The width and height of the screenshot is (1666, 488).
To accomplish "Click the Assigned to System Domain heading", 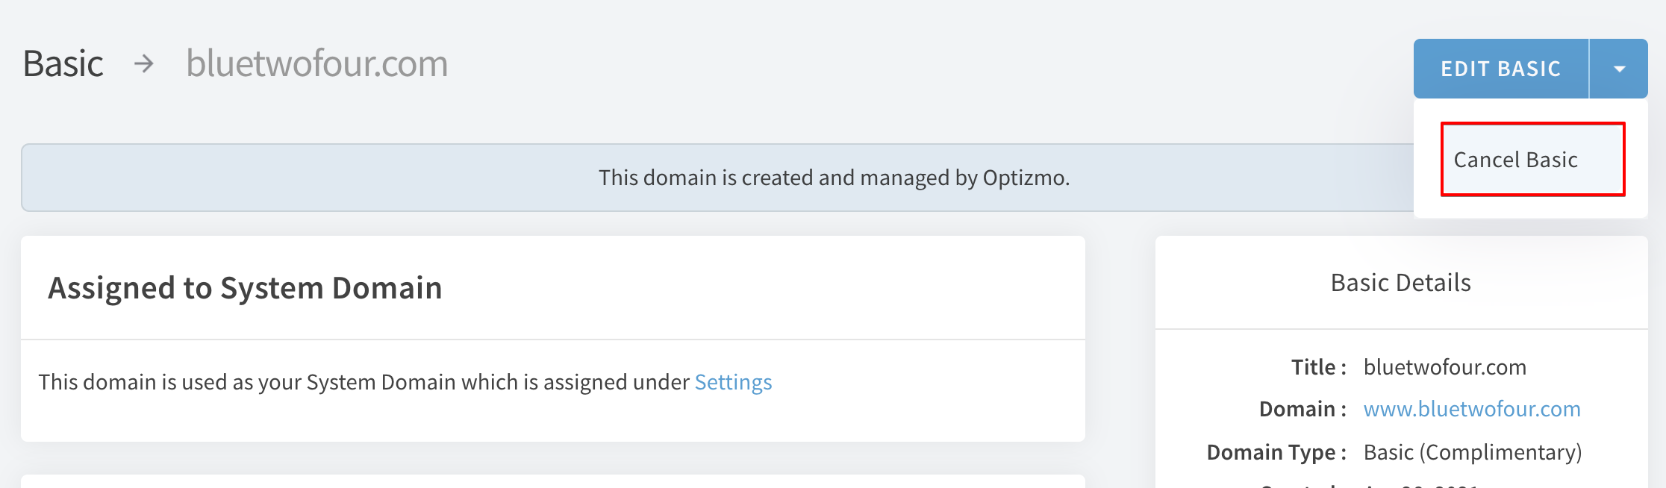I will [245, 288].
